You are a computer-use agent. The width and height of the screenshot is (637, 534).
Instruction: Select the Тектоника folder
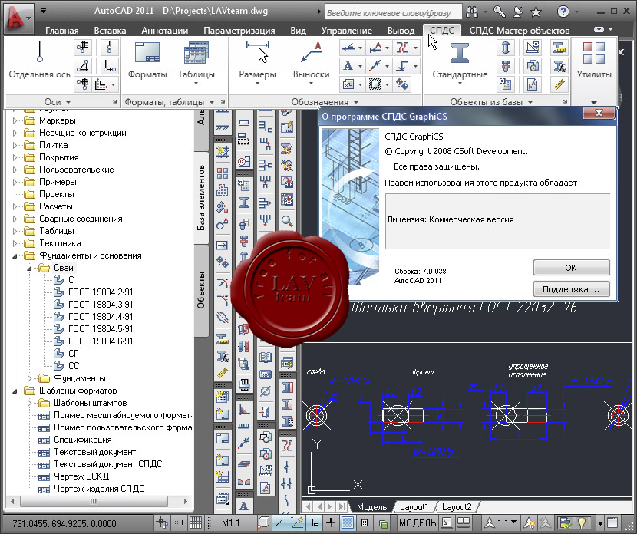click(60, 243)
